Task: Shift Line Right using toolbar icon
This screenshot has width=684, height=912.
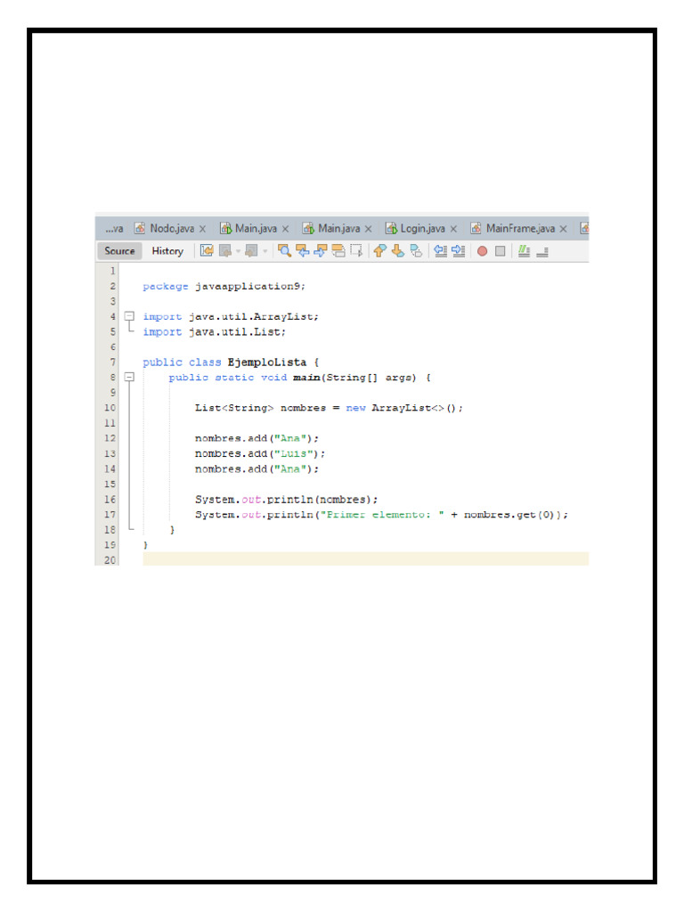Action: (459, 251)
